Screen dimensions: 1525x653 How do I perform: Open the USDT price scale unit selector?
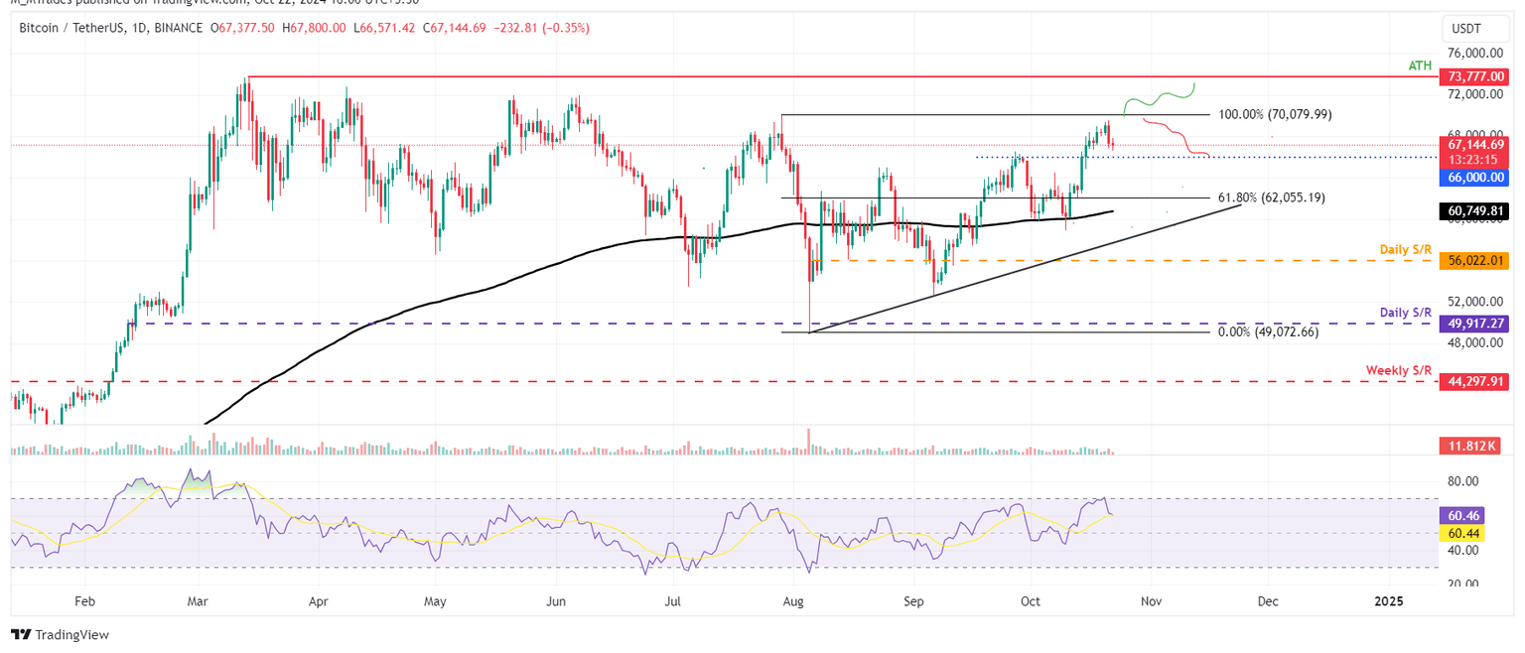point(1473,29)
